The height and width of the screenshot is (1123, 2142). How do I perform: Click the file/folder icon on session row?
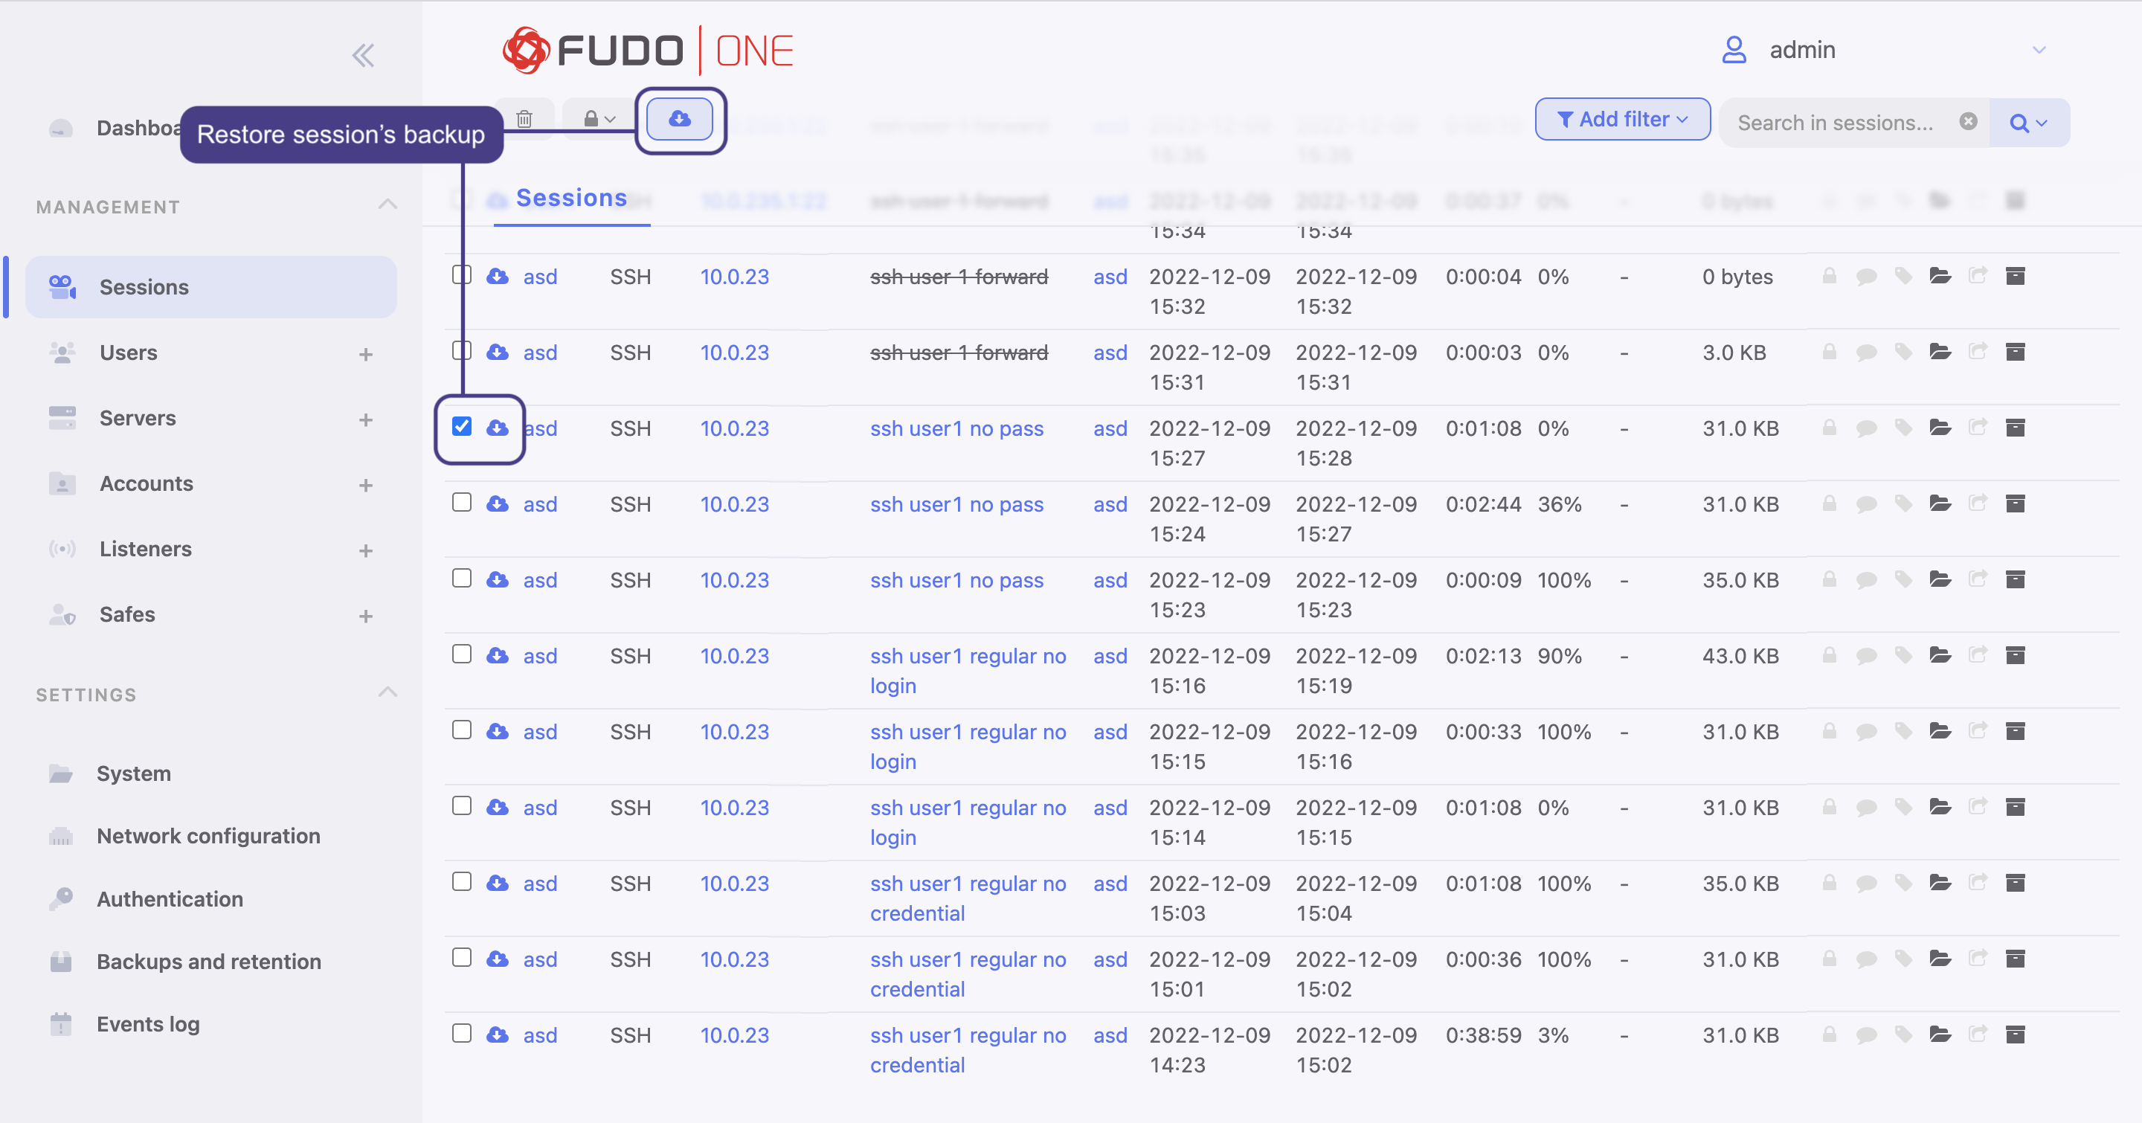pos(1940,428)
